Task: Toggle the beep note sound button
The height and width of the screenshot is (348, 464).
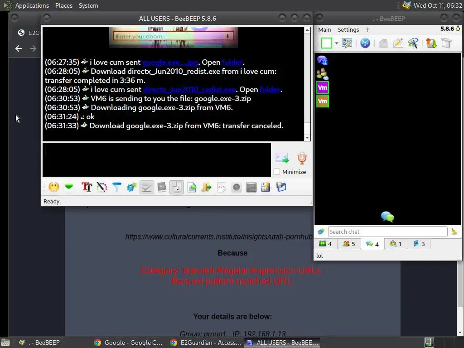Action: pyautogui.click(x=177, y=187)
